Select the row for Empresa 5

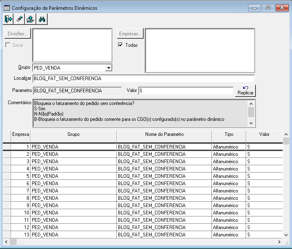[x=143, y=176]
